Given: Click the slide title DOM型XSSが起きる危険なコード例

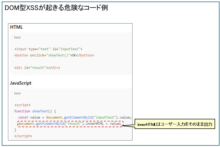Looking at the screenshot, I should click(x=56, y=8).
